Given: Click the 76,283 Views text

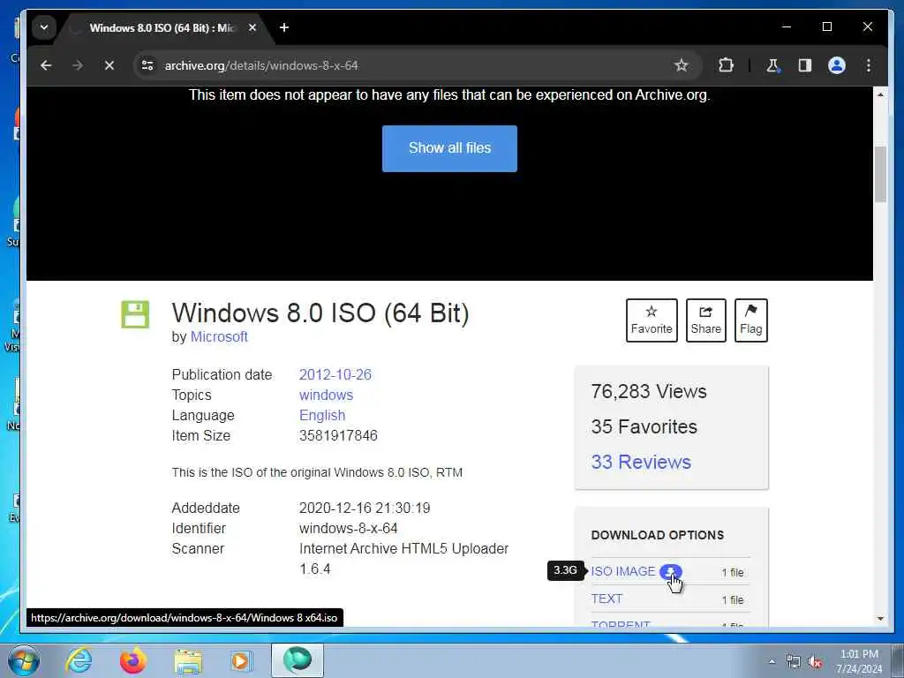Looking at the screenshot, I should (649, 391).
